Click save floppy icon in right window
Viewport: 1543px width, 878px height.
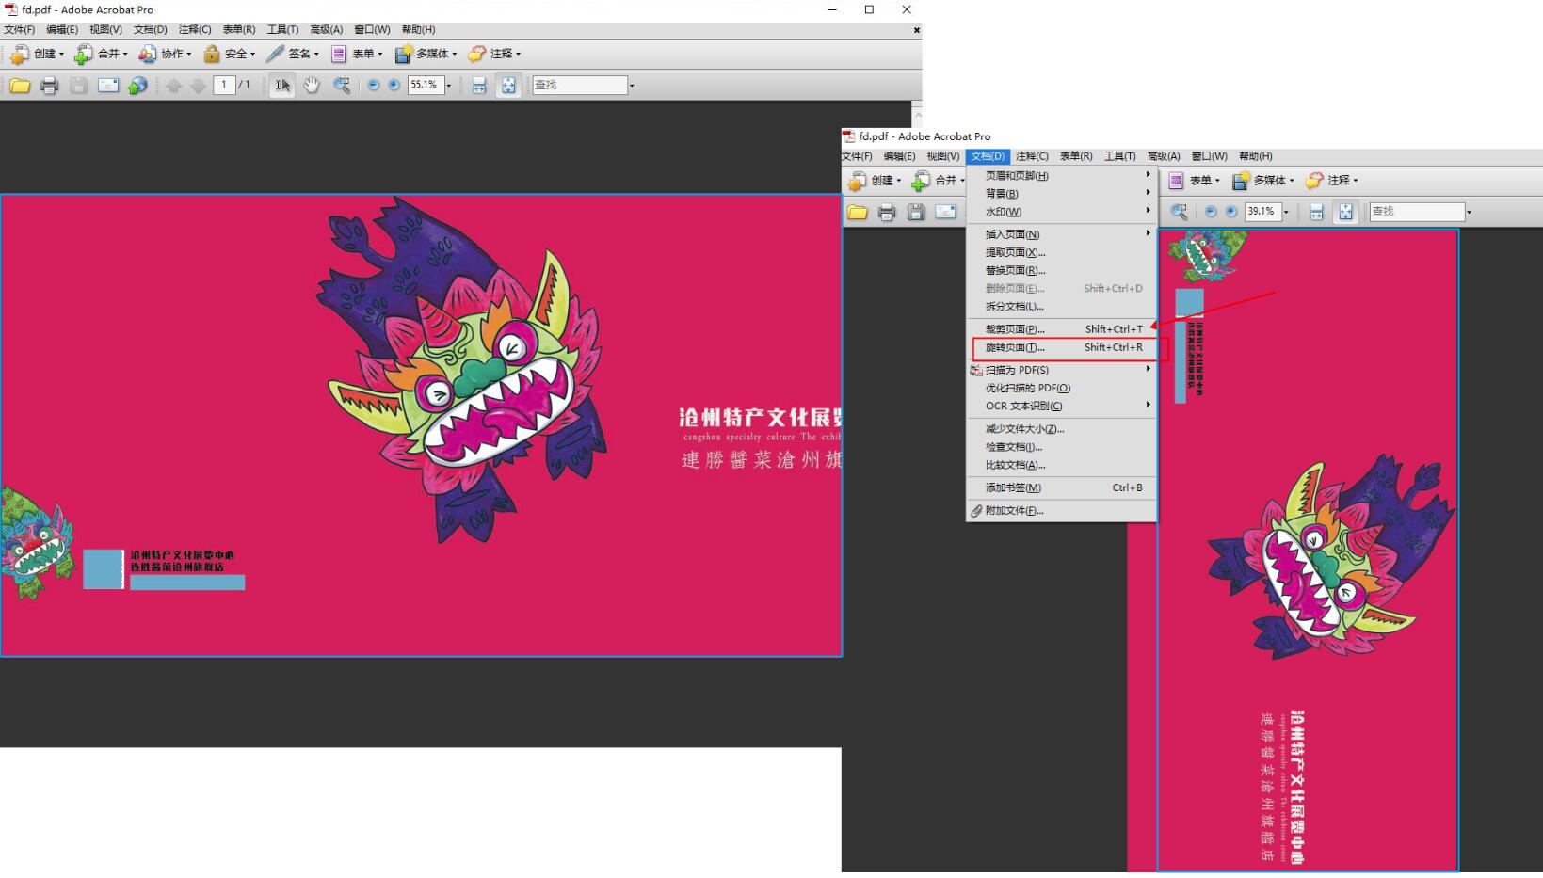point(916,213)
